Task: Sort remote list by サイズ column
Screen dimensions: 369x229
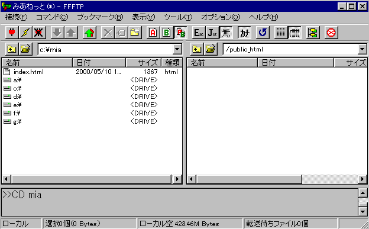Action: pos(351,63)
